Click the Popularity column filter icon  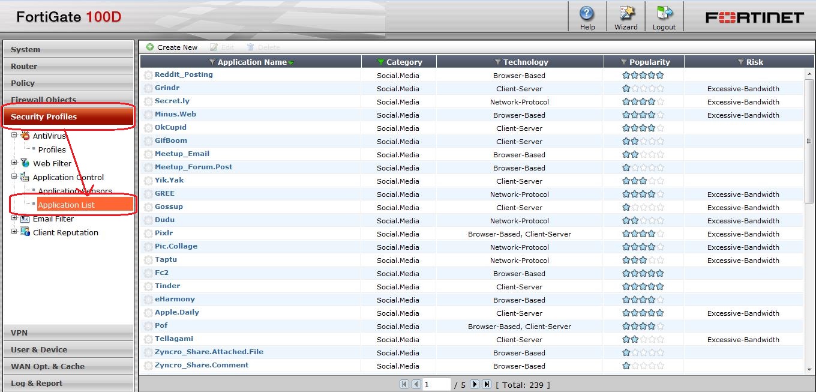pos(623,62)
